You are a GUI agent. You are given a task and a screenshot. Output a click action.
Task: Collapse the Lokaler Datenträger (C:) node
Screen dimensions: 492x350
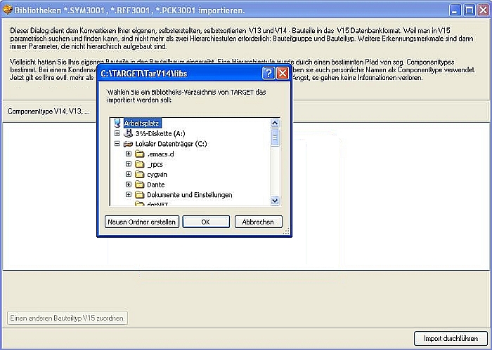(x=117, y=143)
